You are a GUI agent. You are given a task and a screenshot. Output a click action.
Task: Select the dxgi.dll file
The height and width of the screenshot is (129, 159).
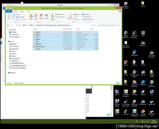65,39
